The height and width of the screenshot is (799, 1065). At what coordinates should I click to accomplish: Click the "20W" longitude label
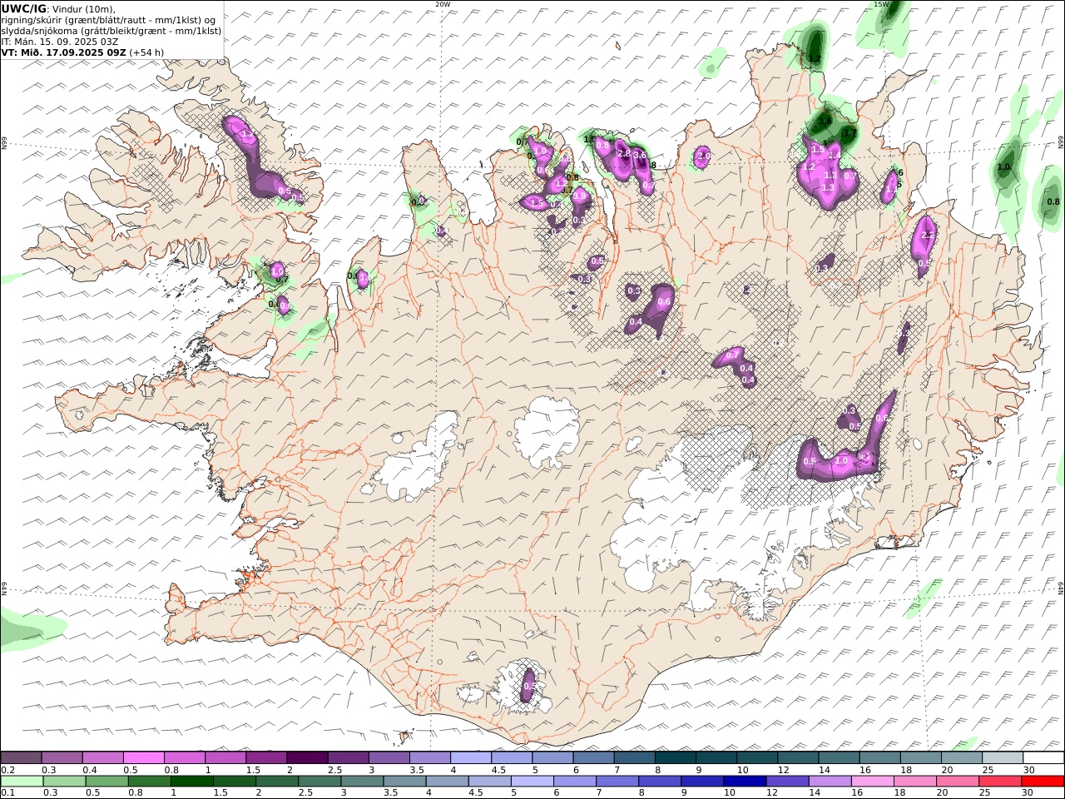(x=443, y=4)
